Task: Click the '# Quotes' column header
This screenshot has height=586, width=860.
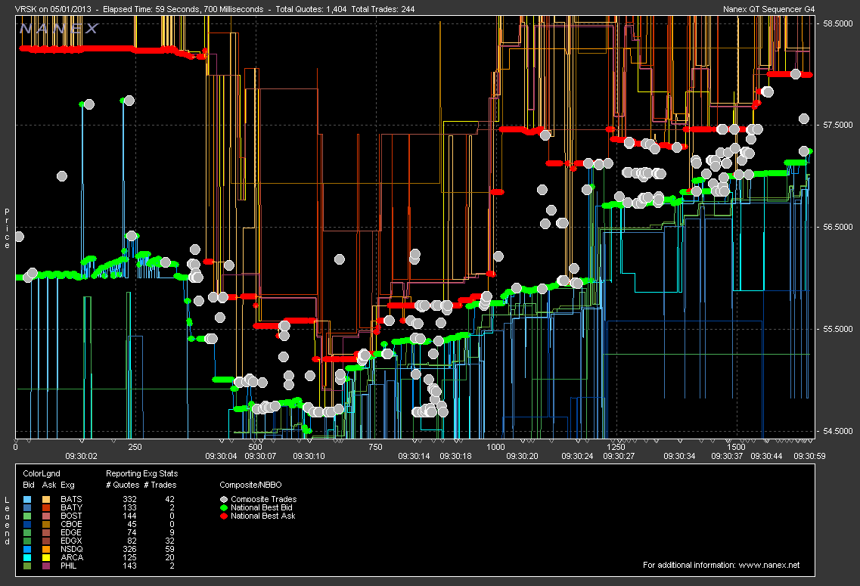Action: click(123, 485)
